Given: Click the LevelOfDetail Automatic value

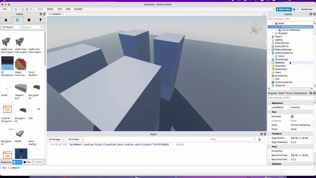Looking at the screenshot, I should (302, 108).
